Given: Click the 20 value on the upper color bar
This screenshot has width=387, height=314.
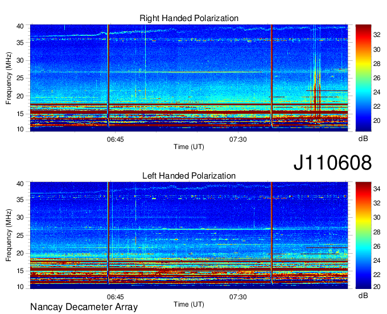Looking at the screenshot, I should pyautogui.click(x=377, y=121).
